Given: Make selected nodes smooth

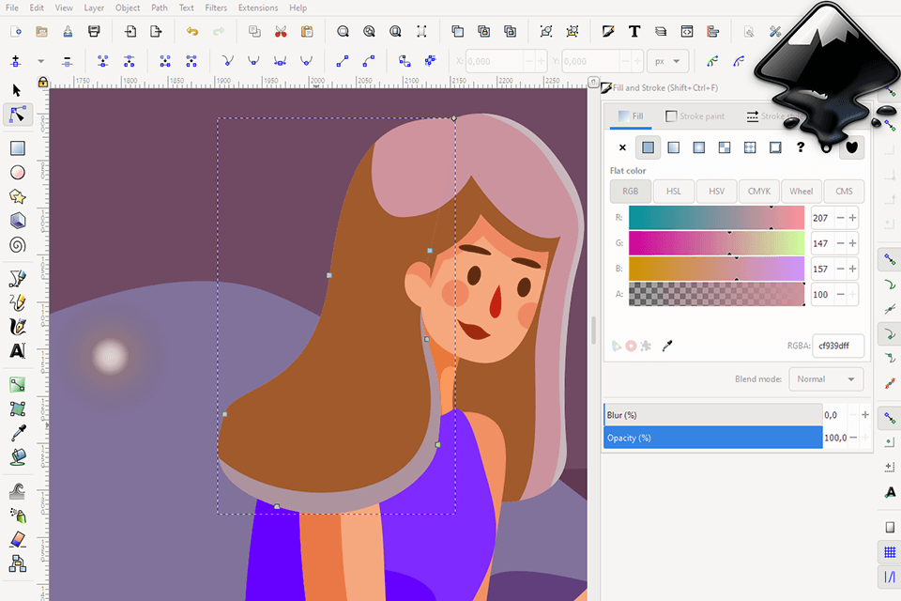Looking at the screenshot, I should [253, 61].
